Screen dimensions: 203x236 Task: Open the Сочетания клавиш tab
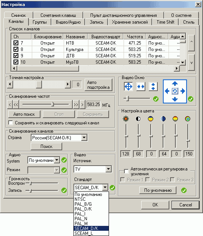[x=58, y=15]
